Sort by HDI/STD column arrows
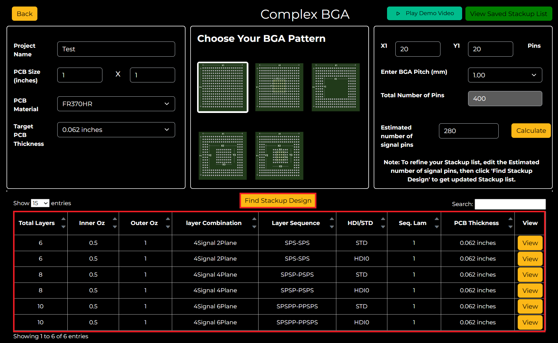The height and width of the screenshot is (343, 558). [383, 223]
